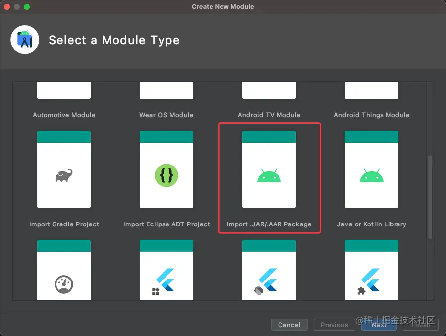Click the Next button
The height and width of the screenshot is (336, 446).
point(379,325)
